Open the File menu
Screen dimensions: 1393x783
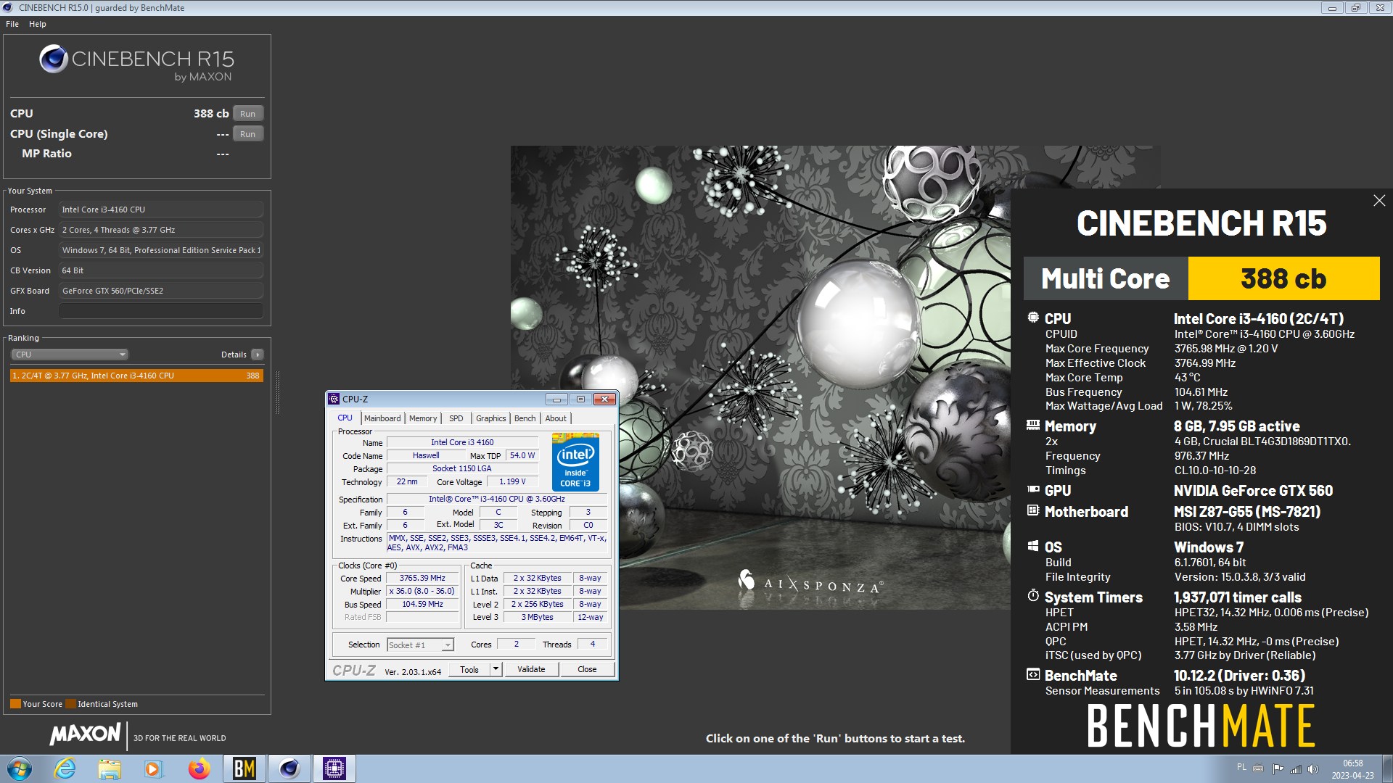[x=12, y=24]
